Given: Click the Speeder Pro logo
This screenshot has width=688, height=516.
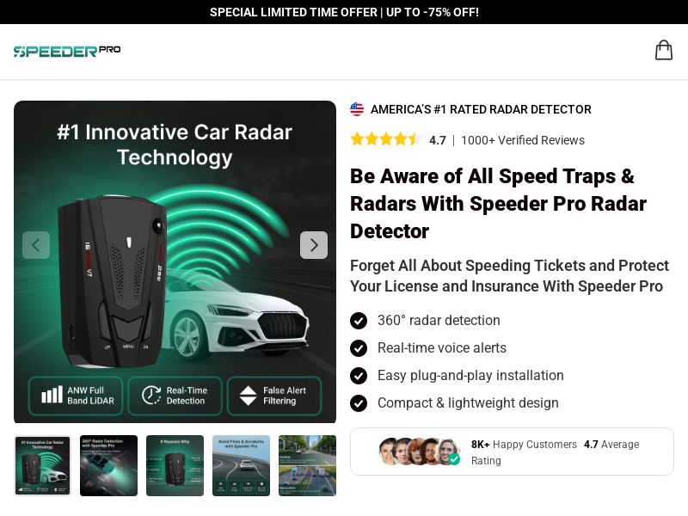Looking at the screenshot, I should (67, 52).
